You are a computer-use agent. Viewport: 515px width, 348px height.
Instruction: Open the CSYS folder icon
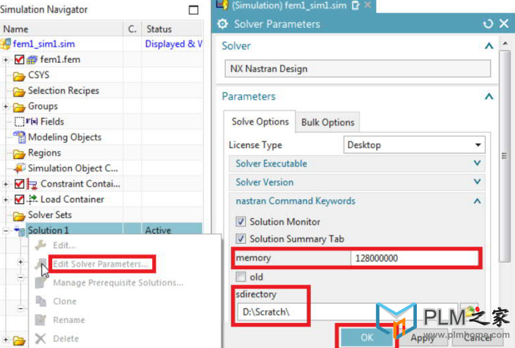pos(19,75)
